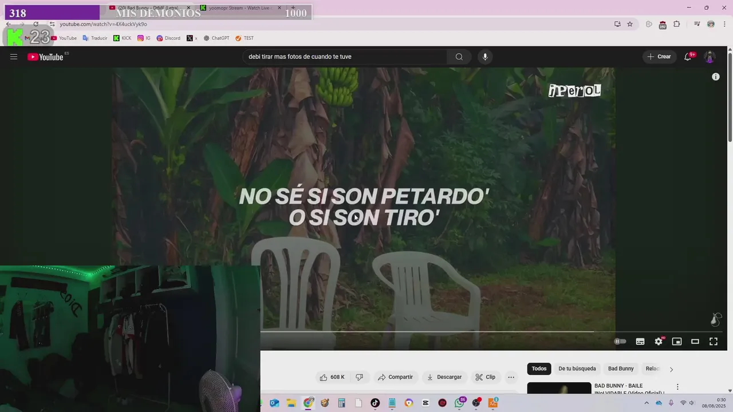Click the Descargar button

point(444,377)
